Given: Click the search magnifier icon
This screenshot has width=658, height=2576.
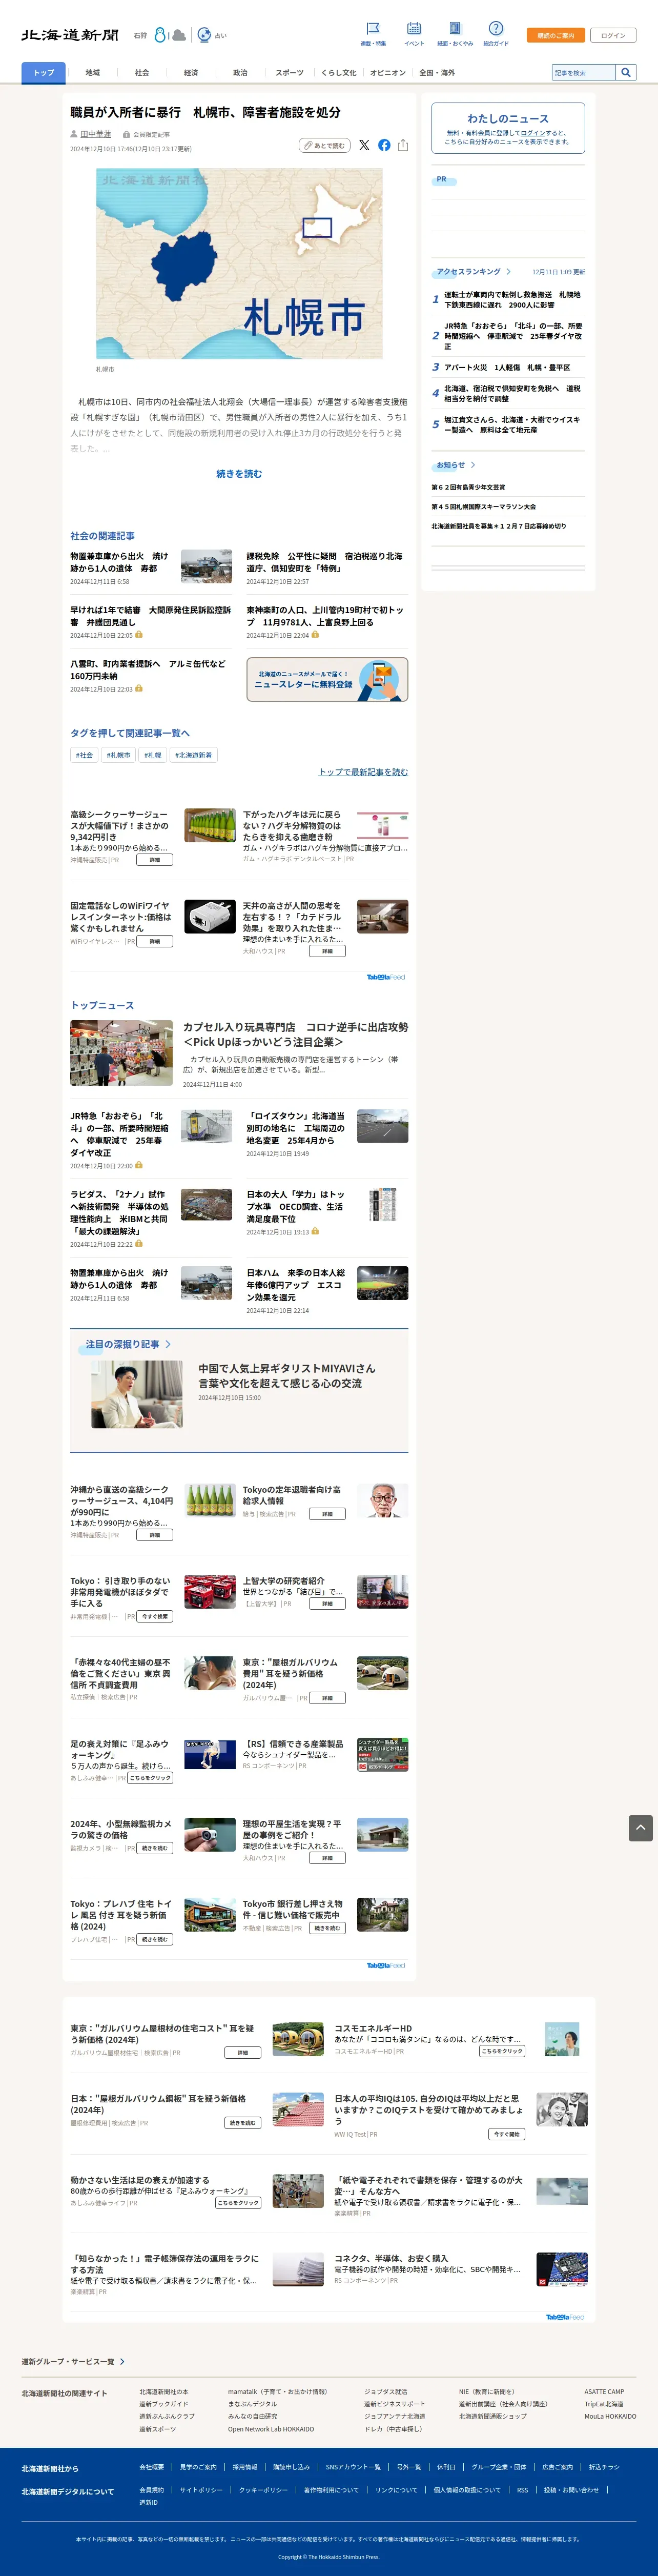Looking at the screenshot, I should (626, 72).
